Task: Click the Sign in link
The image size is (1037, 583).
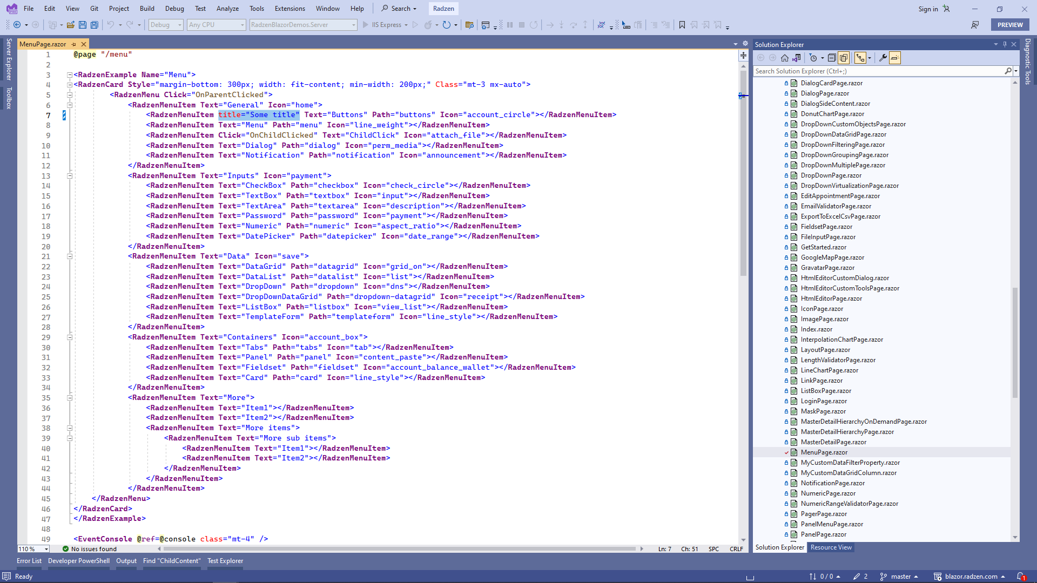Action: click(928, 9)
